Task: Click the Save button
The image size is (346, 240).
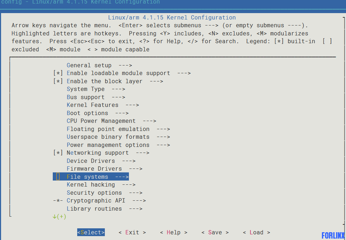Action: (215, 232)
